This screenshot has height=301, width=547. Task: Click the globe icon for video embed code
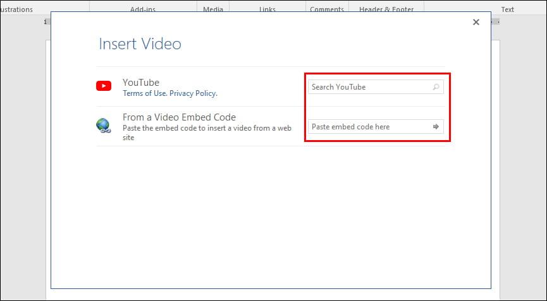point(104,126)
